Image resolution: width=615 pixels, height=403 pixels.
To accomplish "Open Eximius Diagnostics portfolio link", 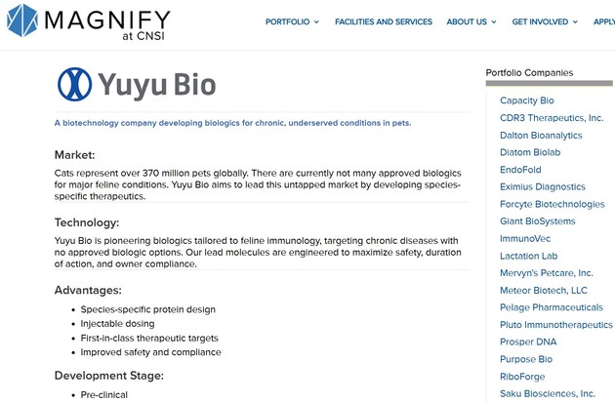I will (x=543, y=186).
